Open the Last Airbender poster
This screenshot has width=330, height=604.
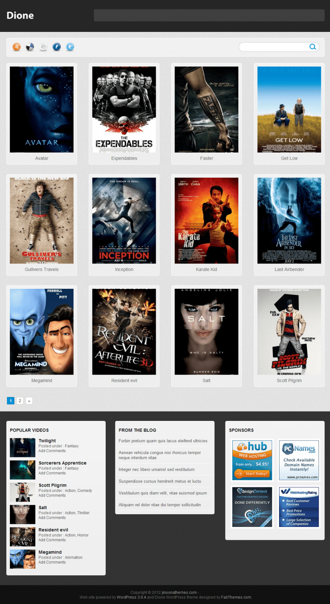tap(289, 220)
